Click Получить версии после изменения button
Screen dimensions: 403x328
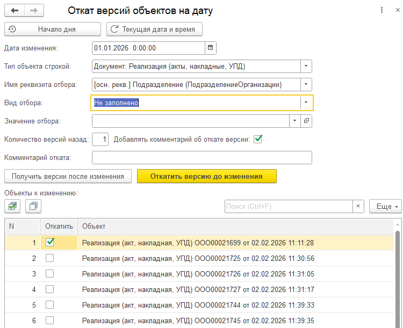[x=68, y=176]
